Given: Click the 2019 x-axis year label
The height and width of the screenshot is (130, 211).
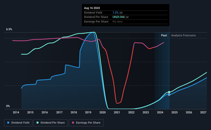Looking at the screenshot, I should pyautogui.click(x=88, y=112).
